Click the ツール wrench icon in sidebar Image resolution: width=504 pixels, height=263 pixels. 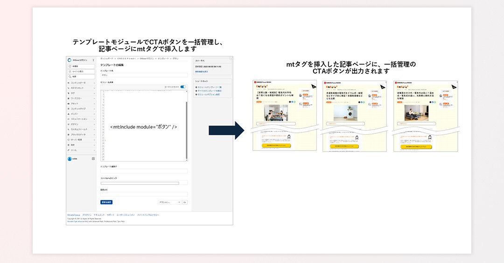click(69, 150)
